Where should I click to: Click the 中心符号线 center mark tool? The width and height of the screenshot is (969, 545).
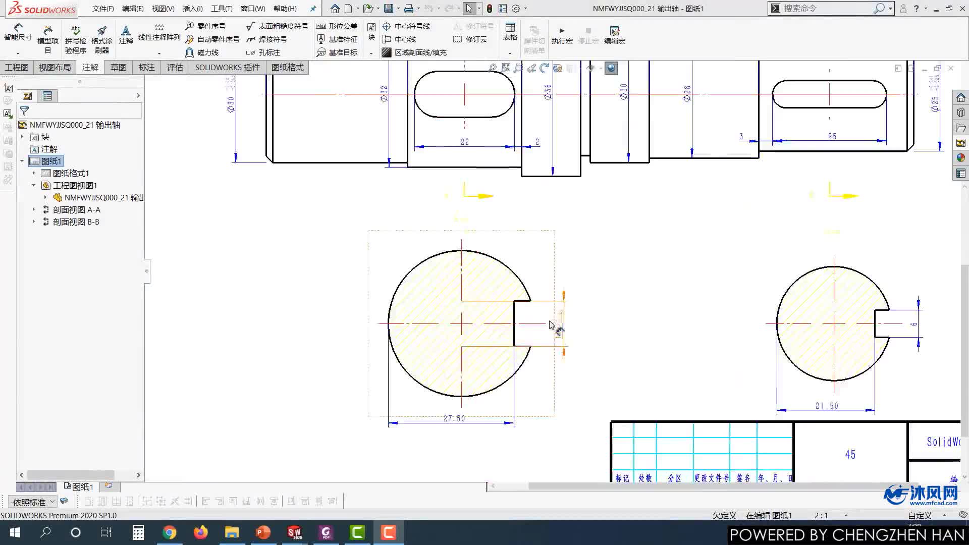[x=406, y=26]
